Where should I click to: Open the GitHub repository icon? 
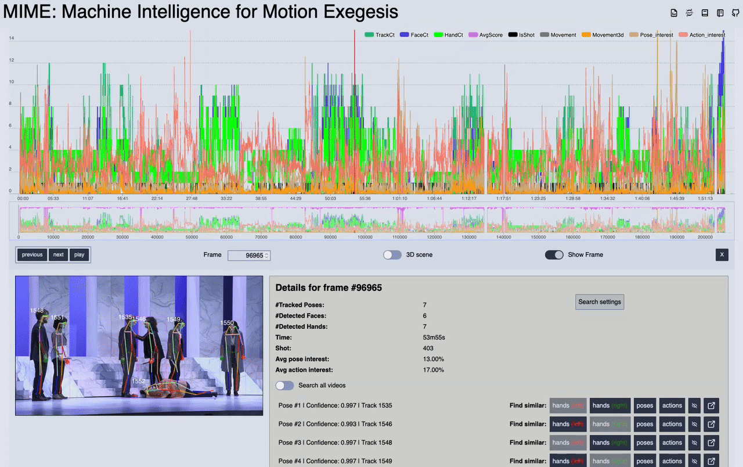[735, 13]
